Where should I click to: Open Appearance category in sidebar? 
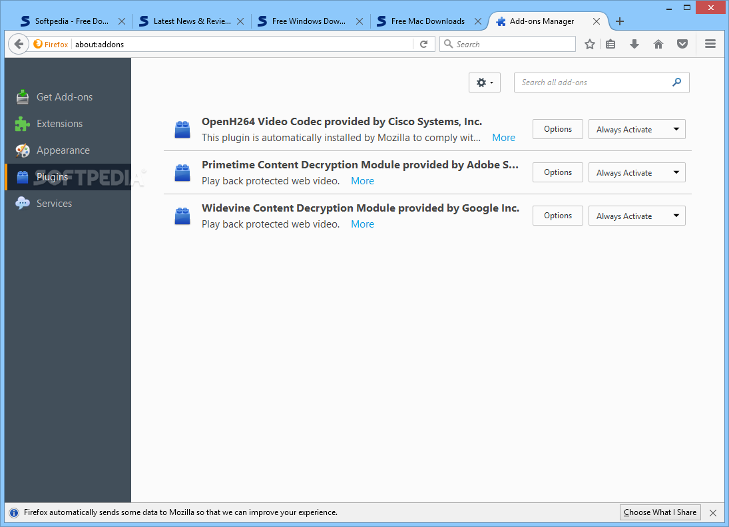point(68,150)
